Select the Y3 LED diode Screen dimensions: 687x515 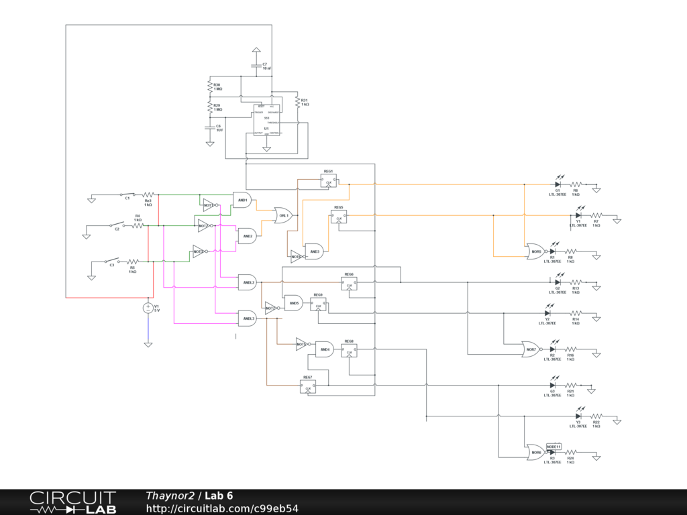pyautogui.click(x=578, y=416)
